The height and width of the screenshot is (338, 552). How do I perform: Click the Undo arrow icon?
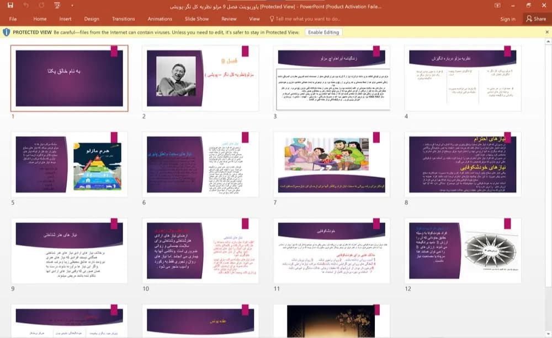point(26,6)
